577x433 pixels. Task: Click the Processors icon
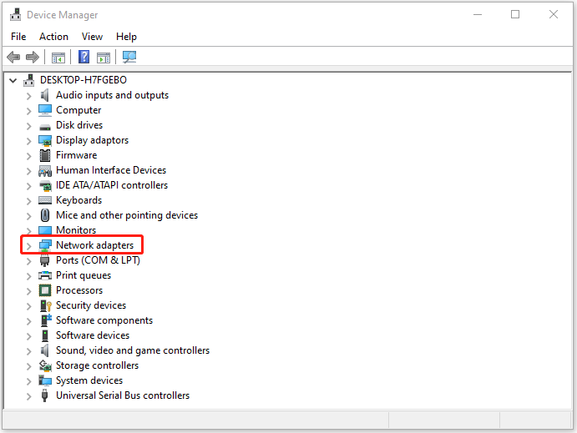45,290
